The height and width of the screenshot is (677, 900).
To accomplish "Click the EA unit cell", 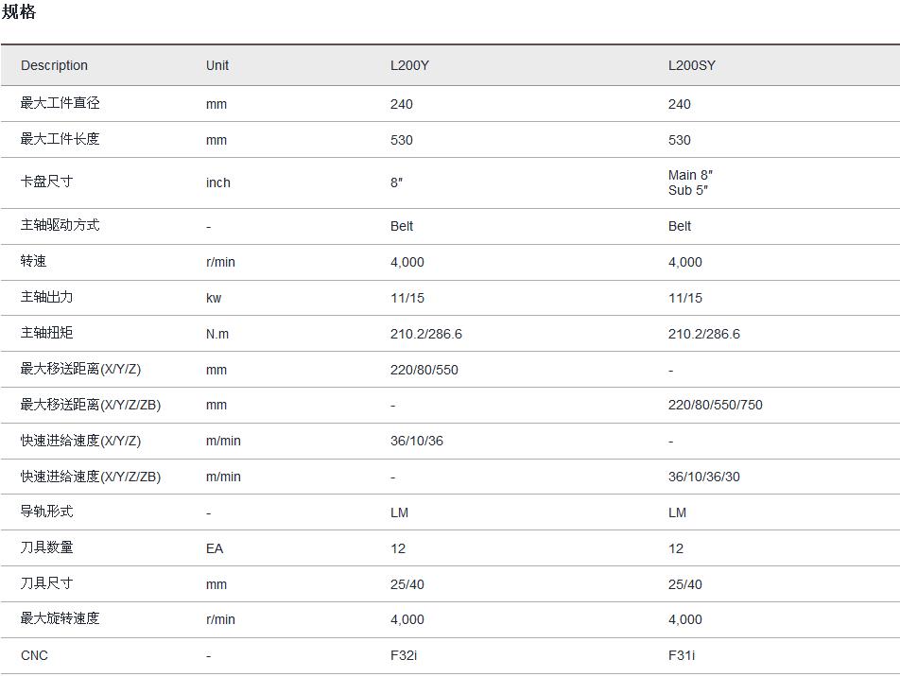I will point(214,548).
